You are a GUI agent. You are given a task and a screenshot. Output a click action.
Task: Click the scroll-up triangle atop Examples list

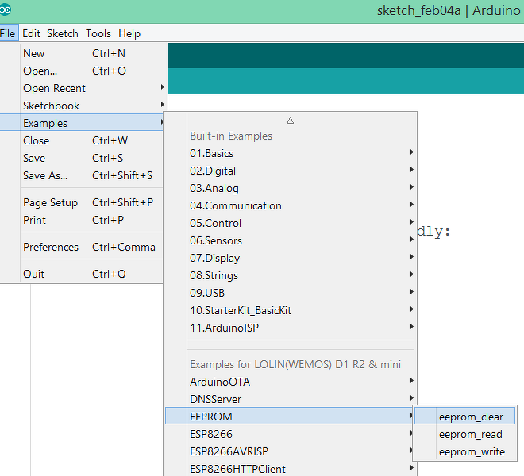pos(290,121)
